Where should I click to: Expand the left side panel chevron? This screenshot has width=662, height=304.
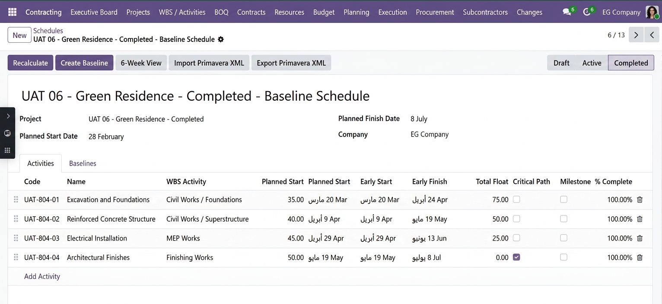8,116
